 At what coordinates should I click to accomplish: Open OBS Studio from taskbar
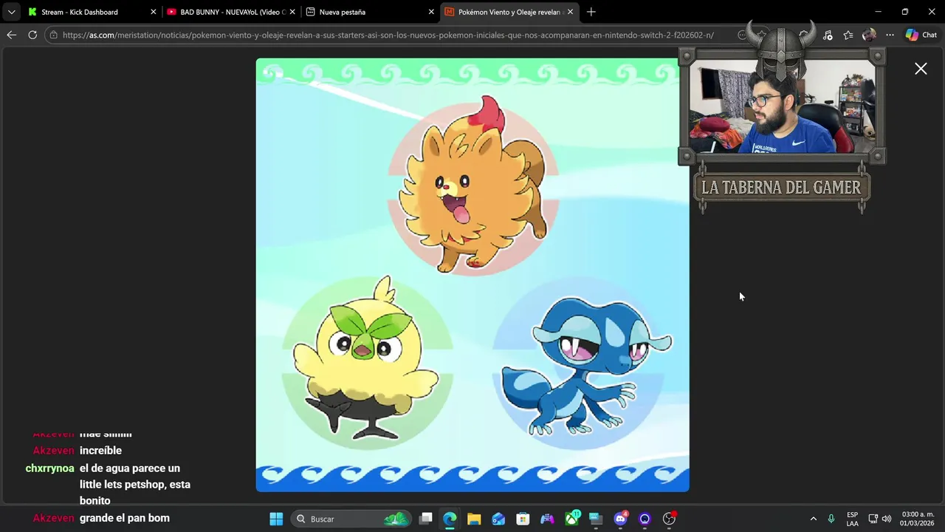[670, 519]
